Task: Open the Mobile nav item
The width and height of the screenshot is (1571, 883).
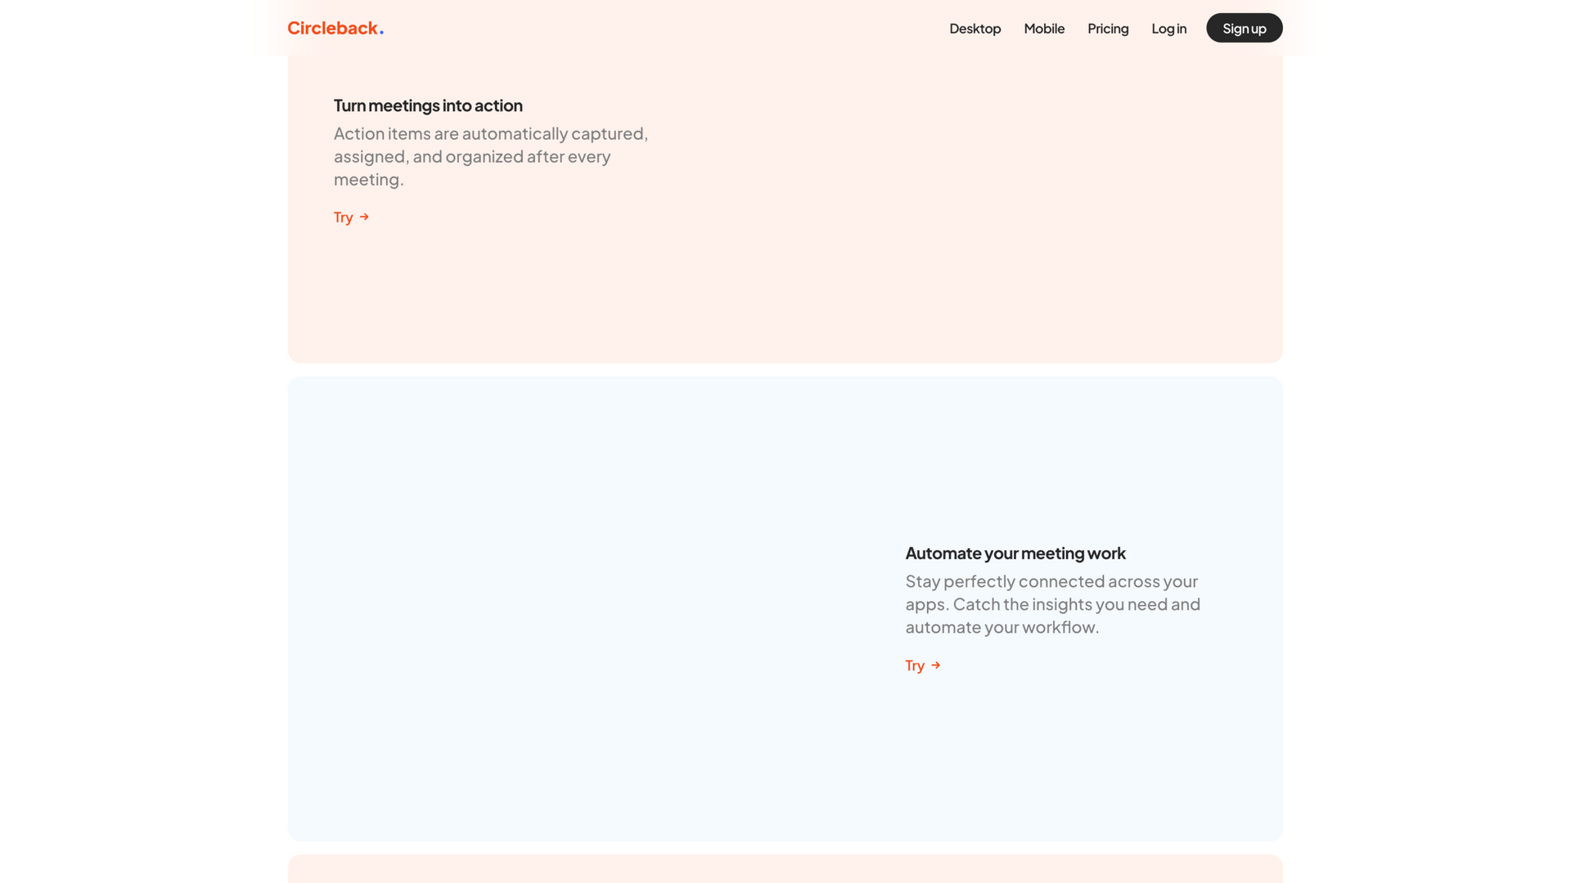Action: (1044, 29)
